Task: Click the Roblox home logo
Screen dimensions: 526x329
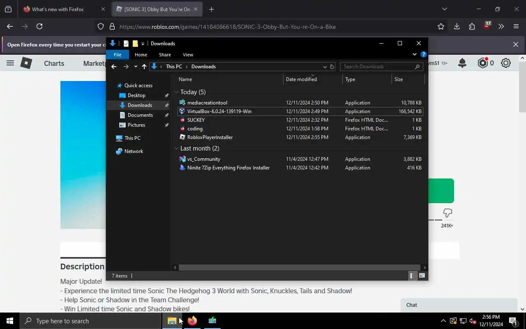Action: [x=26, y=63]
